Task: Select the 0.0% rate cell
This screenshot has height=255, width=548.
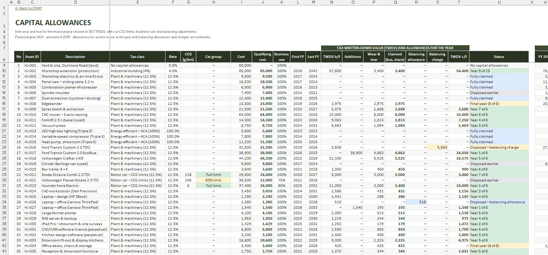Action: pos(173,65)
